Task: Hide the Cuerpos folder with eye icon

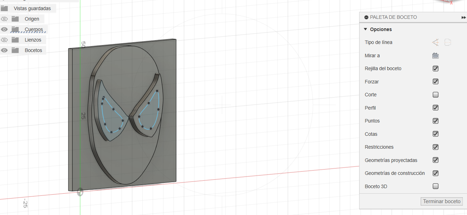Action: (4, 29)
